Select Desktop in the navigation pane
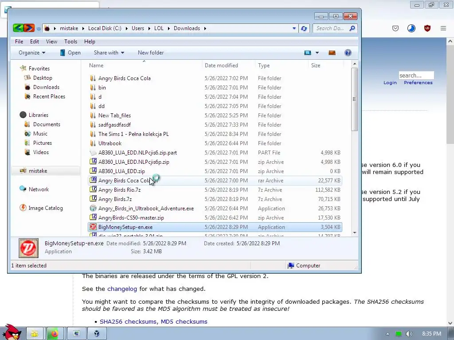Screen dimensions: 454x340 [43, 78]
